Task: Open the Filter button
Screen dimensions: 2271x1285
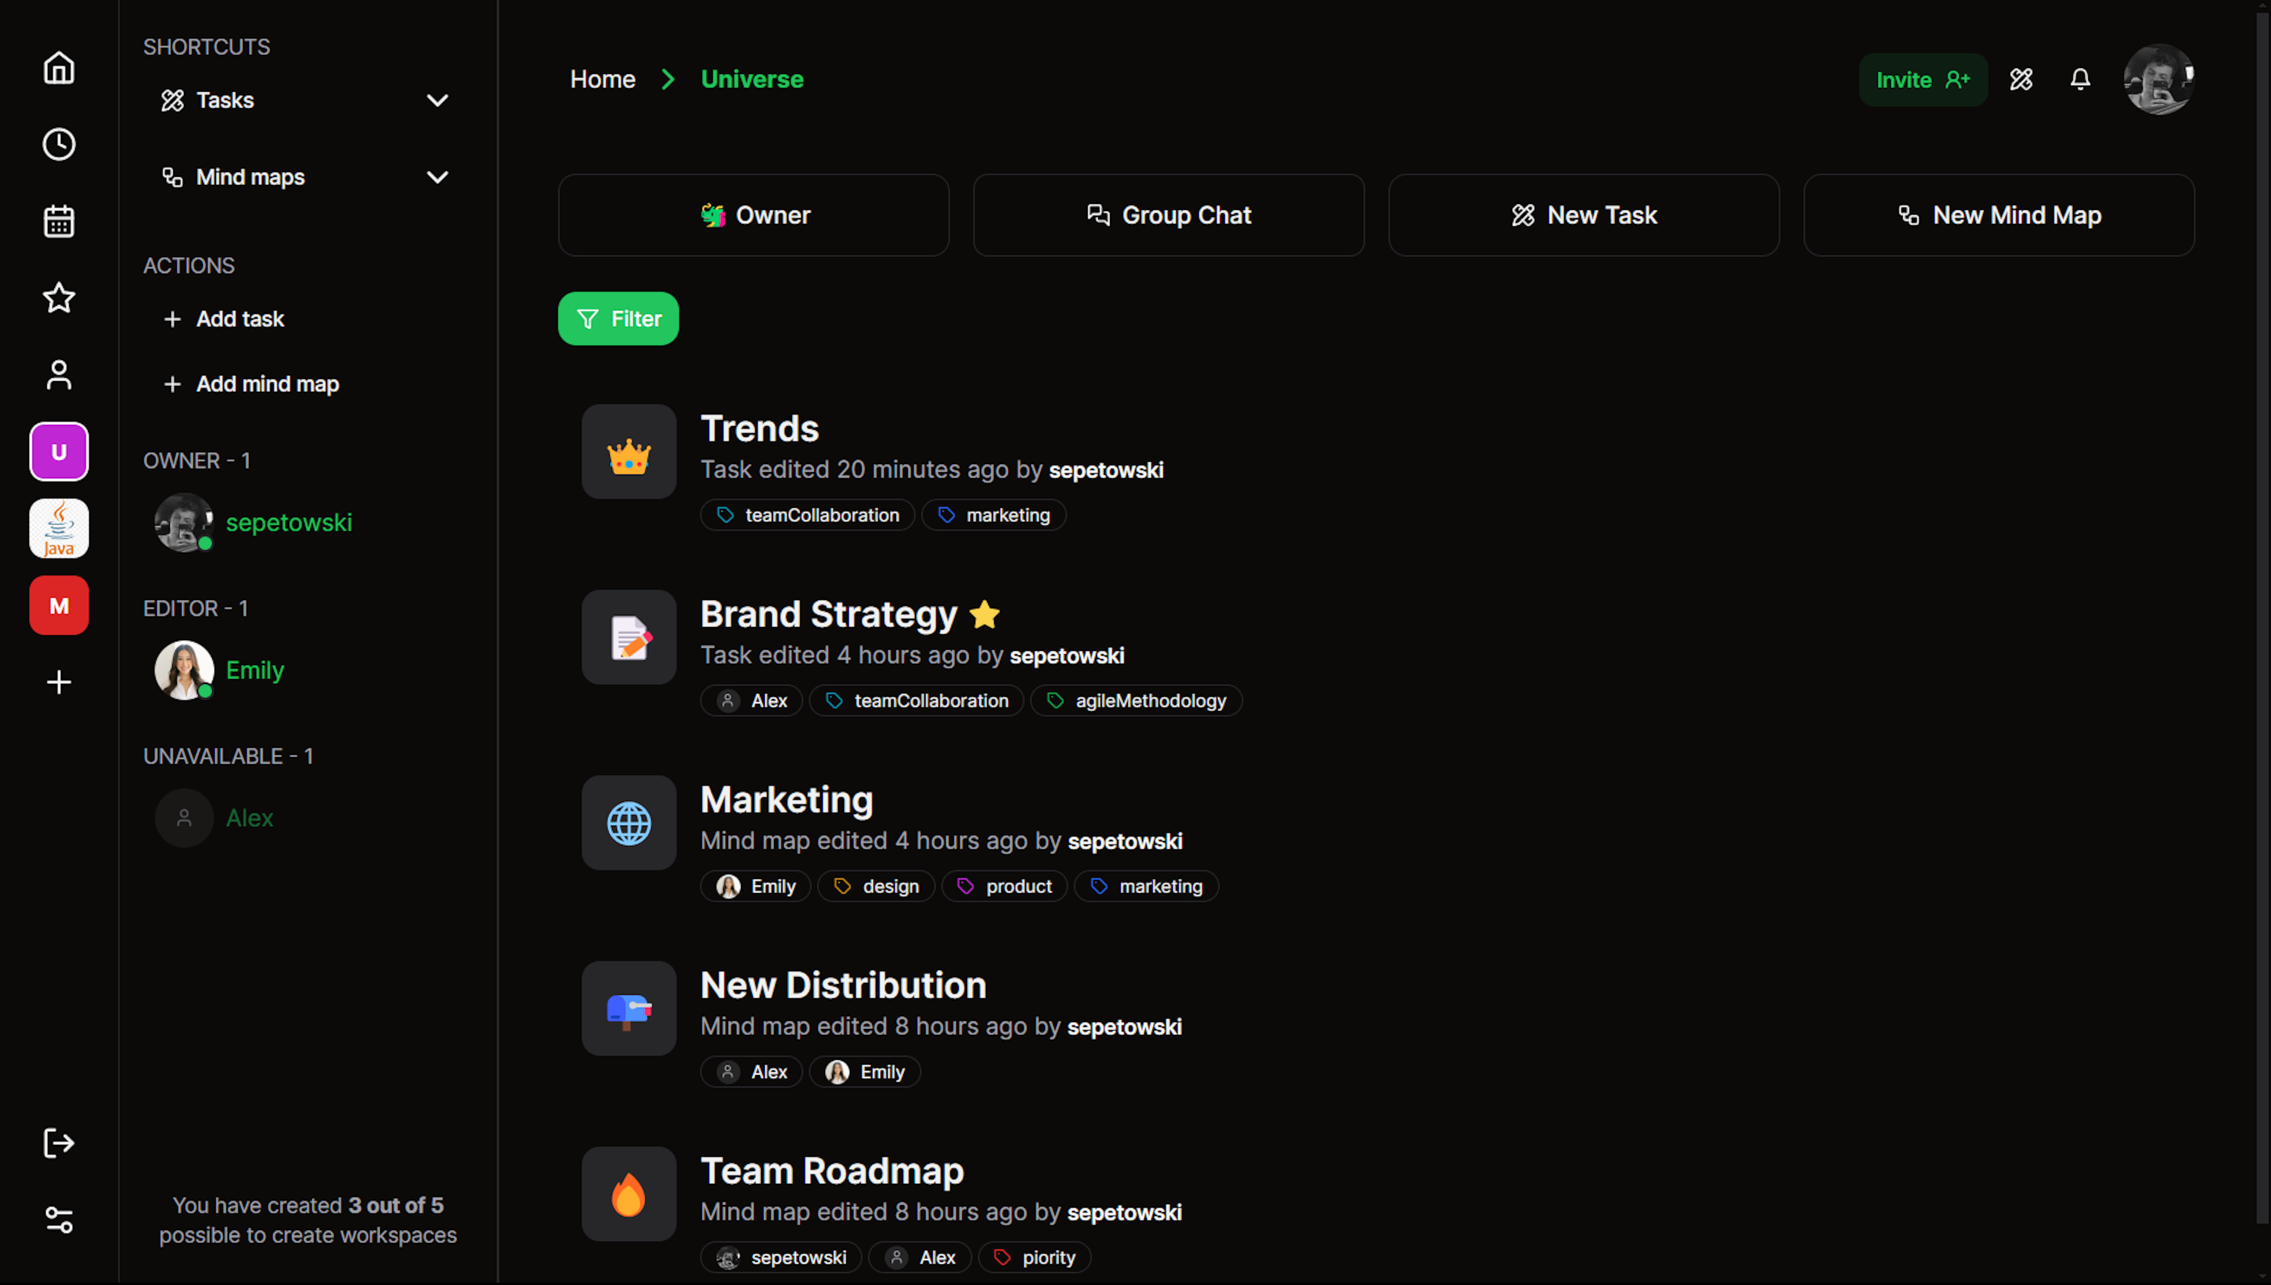Action: click(x=618, y=319)
